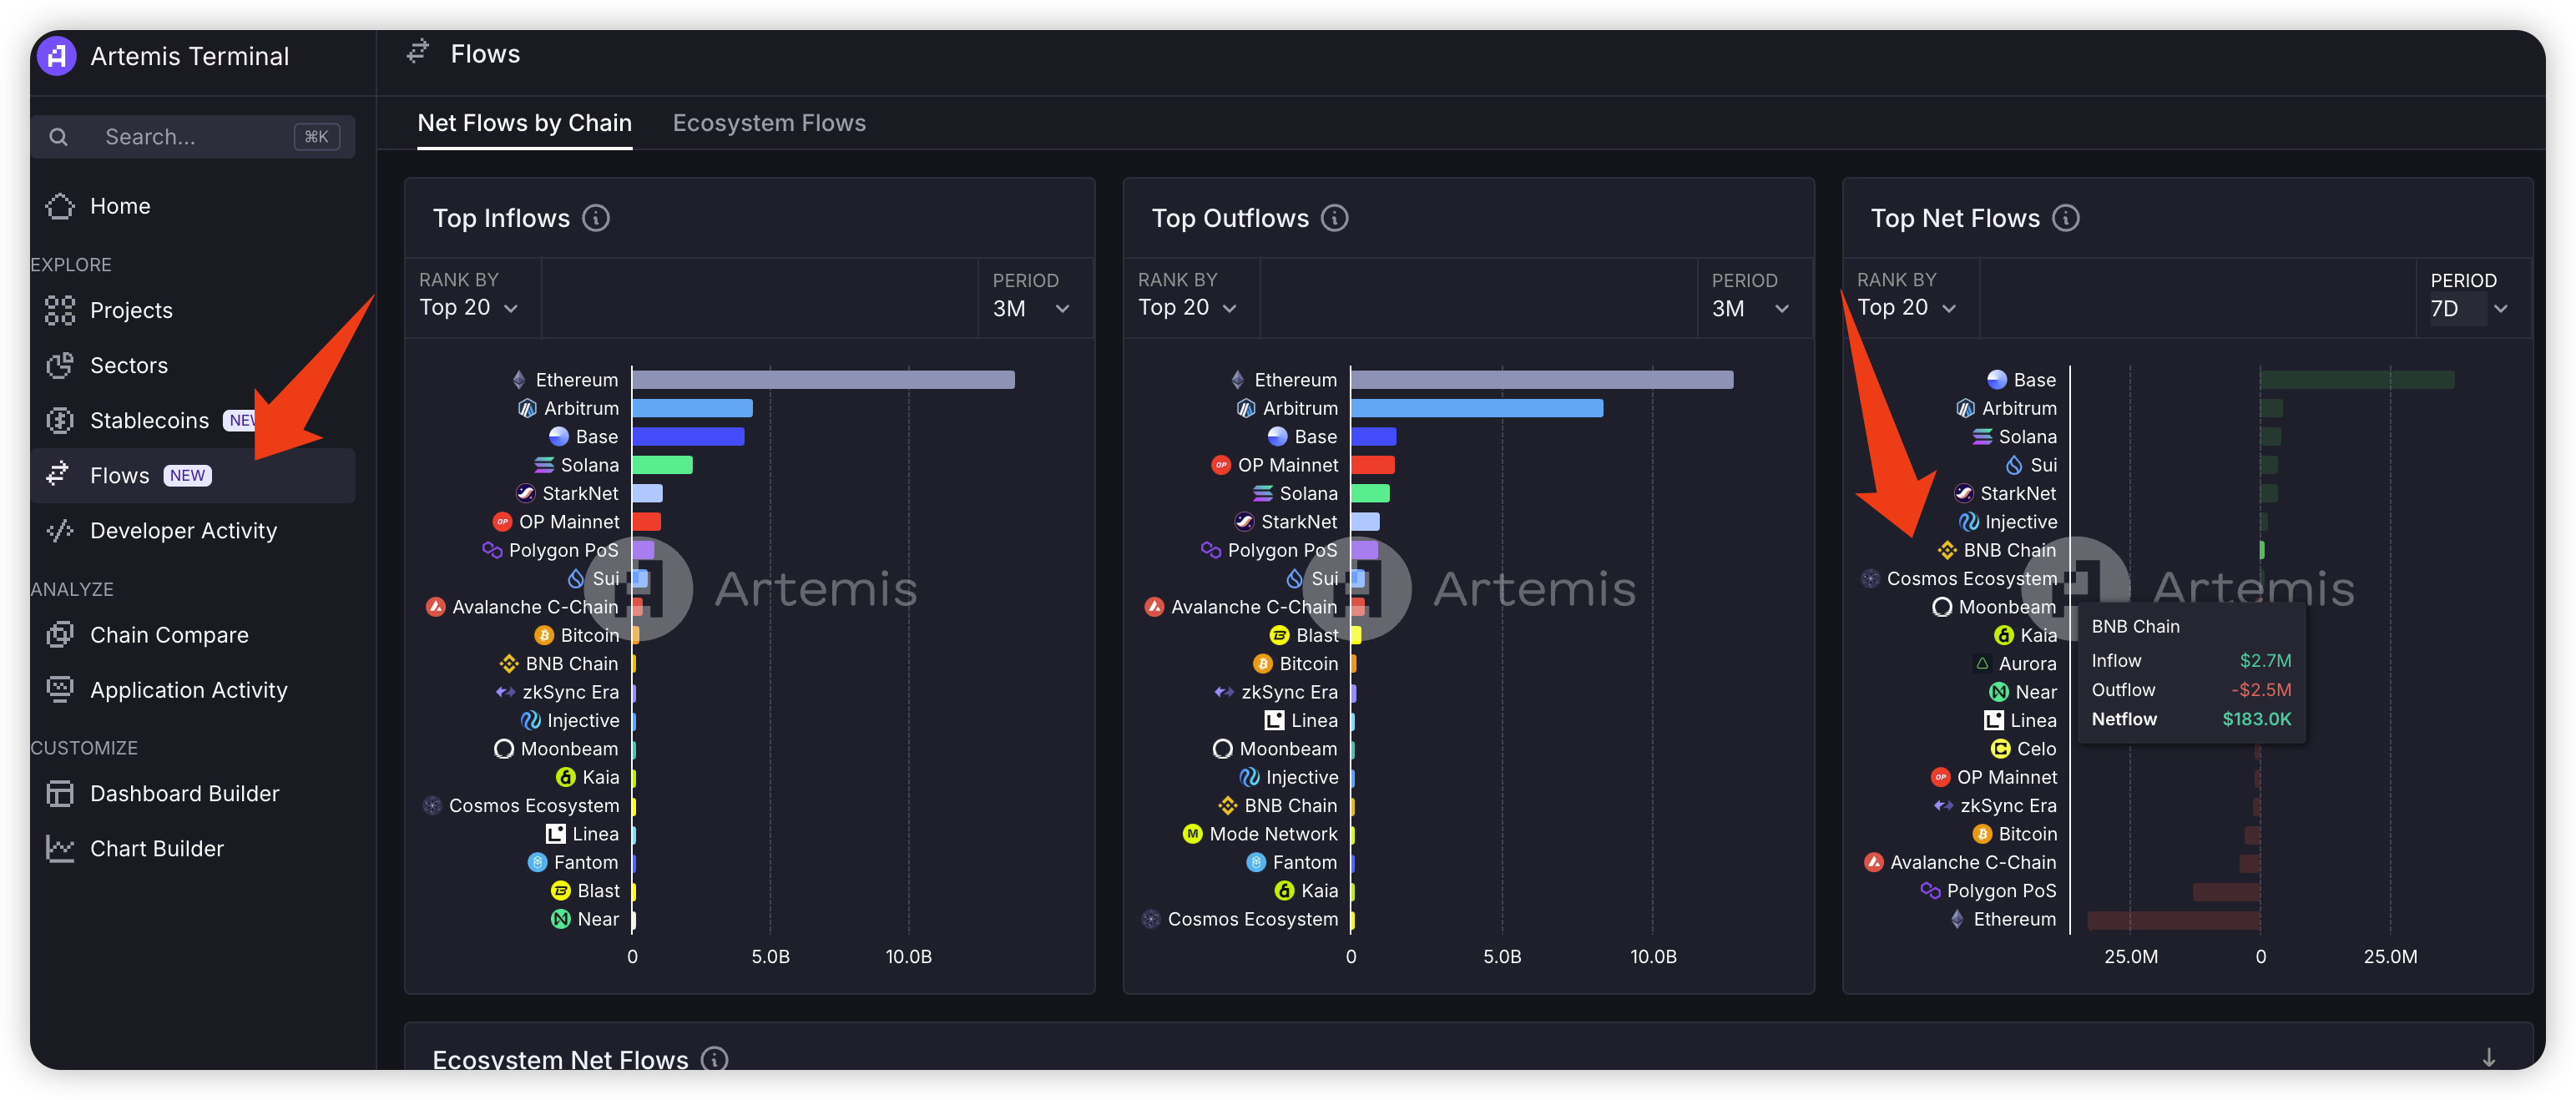Select the Net Flows by Chain tab
The height and width of the screenshot is (1100, 2576).
pos(524,123)
